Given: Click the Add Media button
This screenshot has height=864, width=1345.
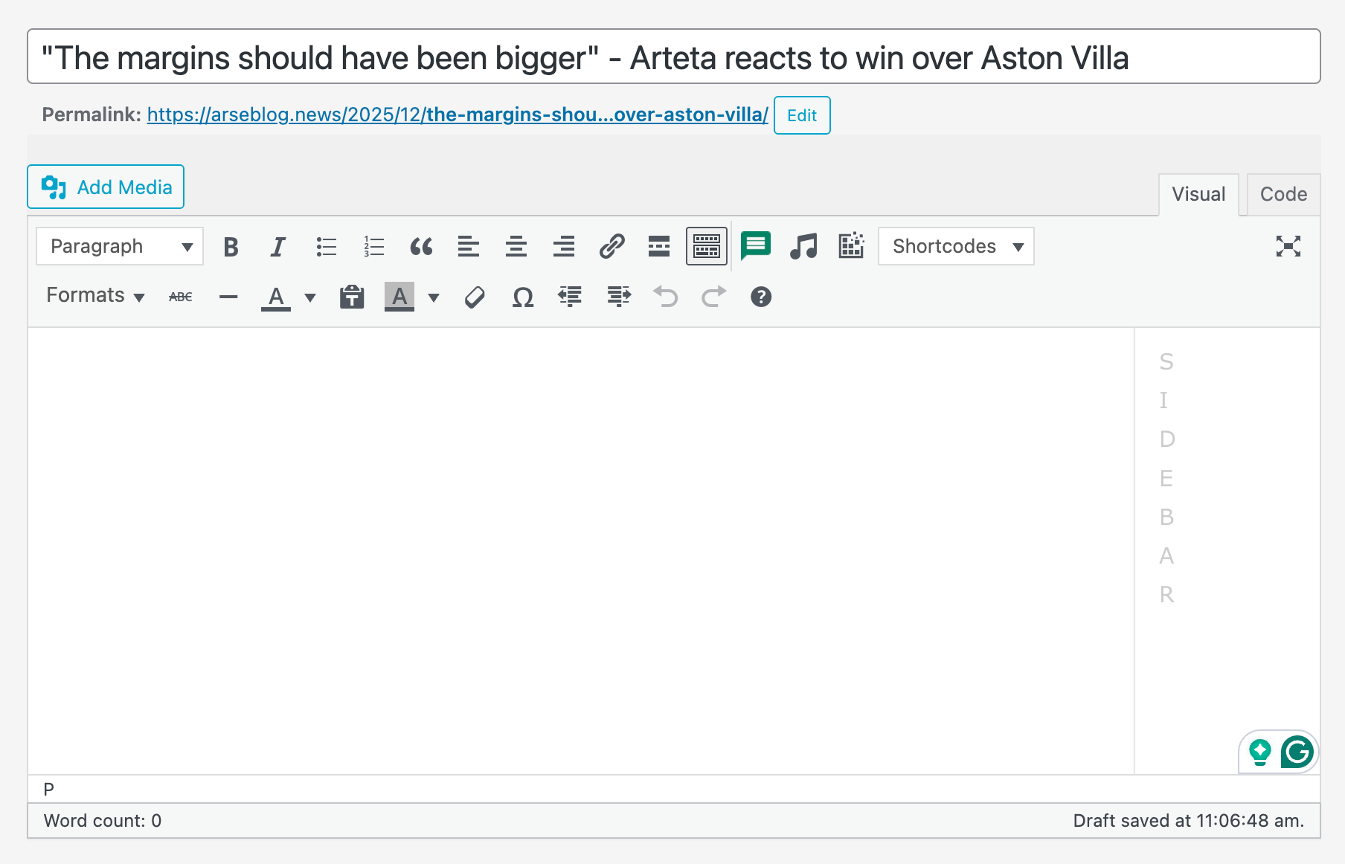Looking at the screenshot, I should coord(106,187).
